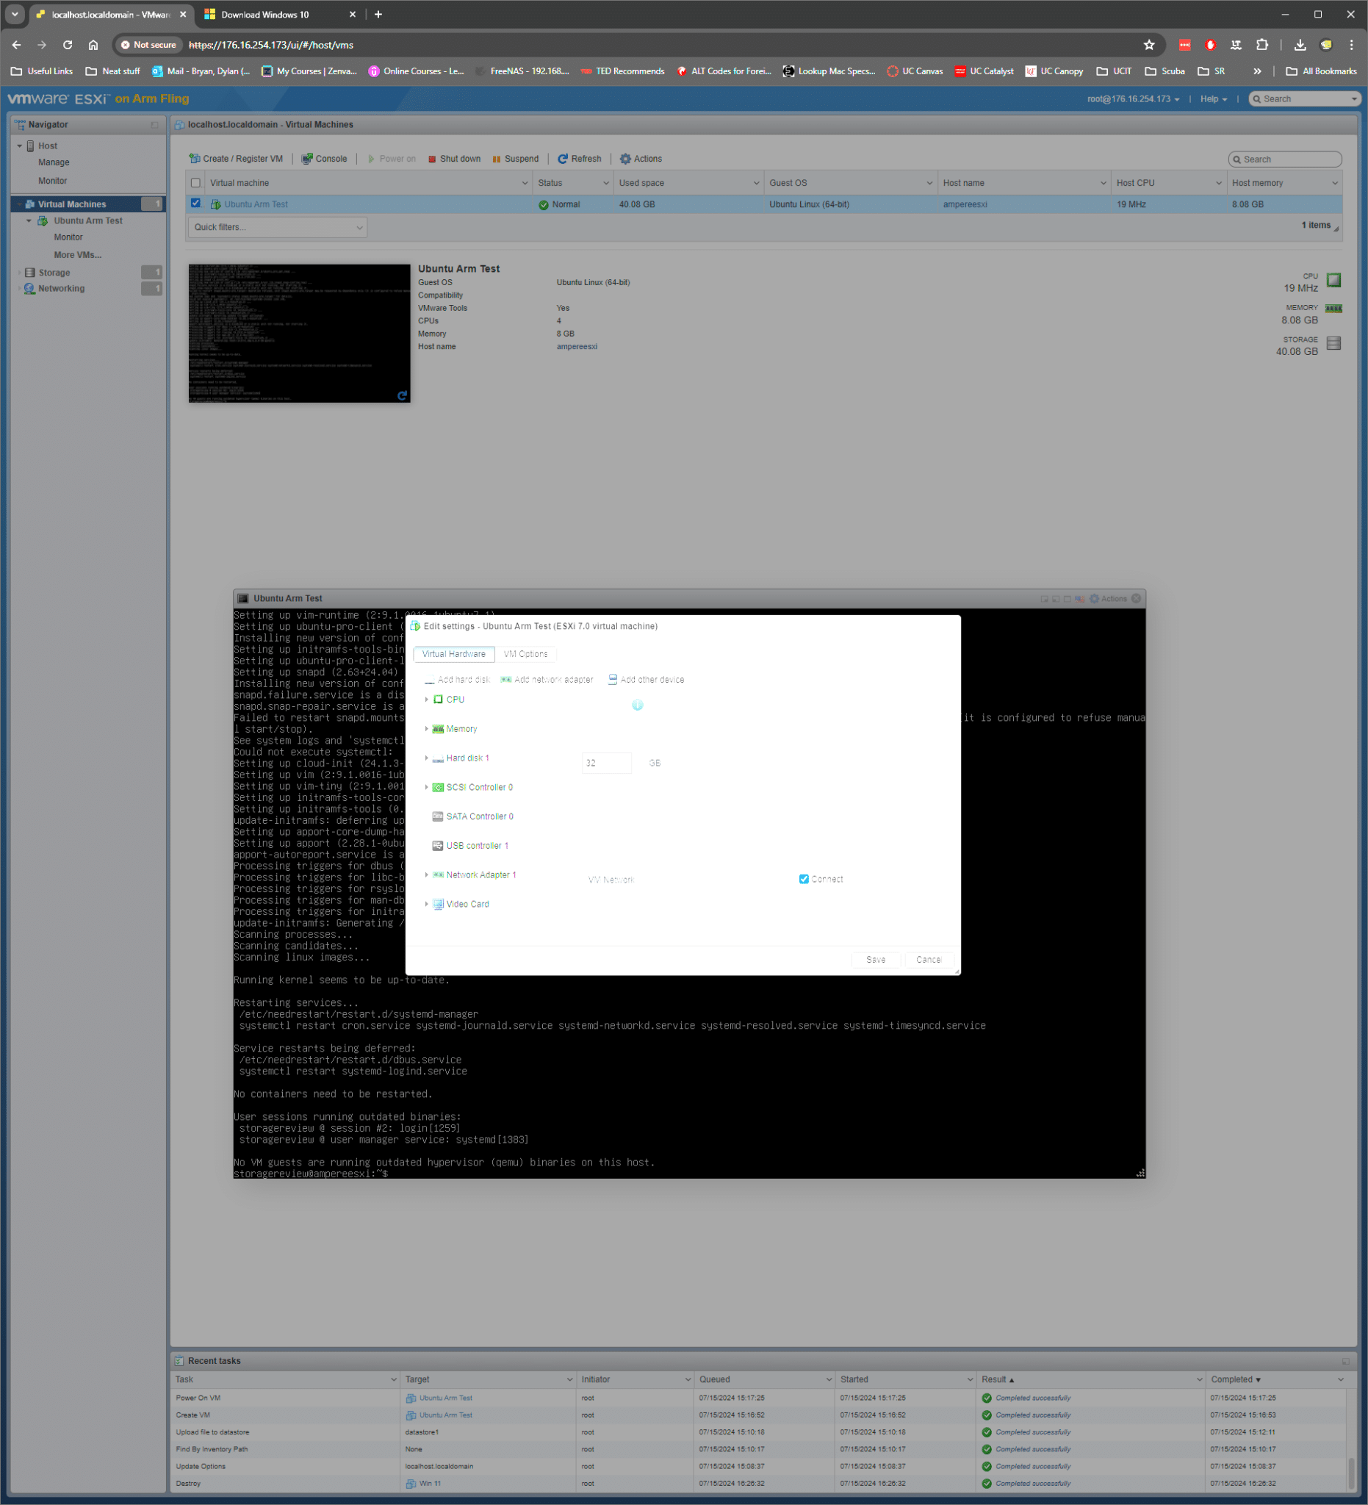
Task: Open the Quick filters dropdown
Action: tap(278, 228)
